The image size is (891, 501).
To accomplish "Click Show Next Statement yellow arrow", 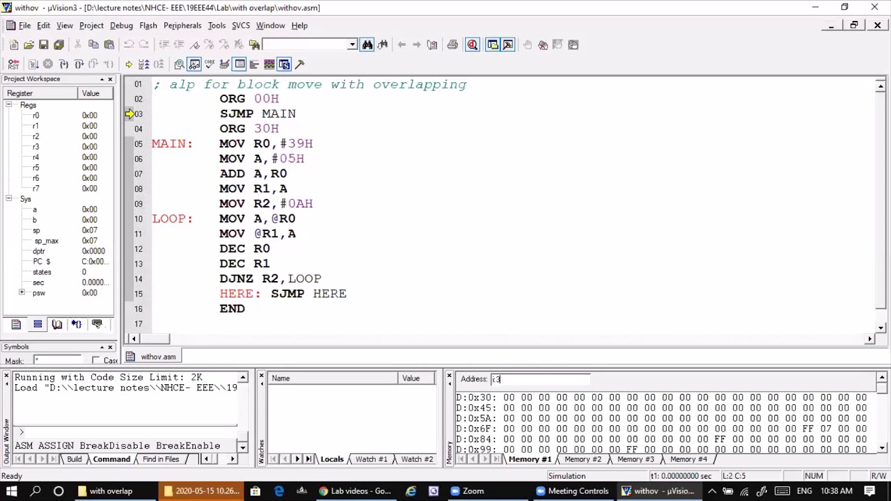I will click(x=129, y=65).
